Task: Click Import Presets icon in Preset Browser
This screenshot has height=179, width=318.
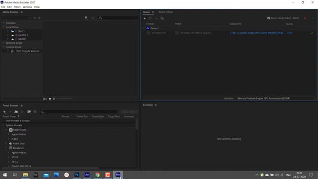Action: (29, 111)
